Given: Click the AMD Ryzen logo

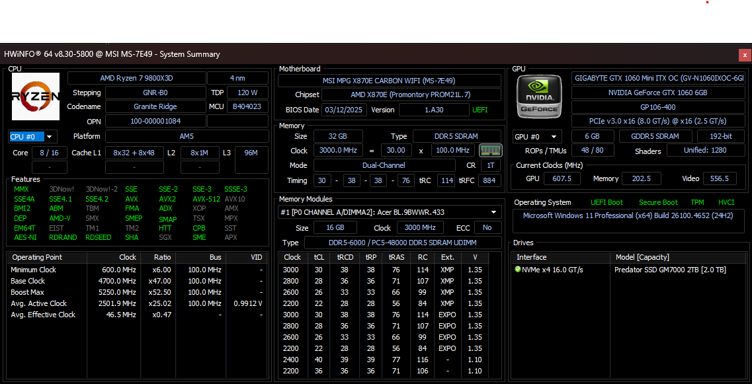Looking at the screenshot, I should pos(35,96).
